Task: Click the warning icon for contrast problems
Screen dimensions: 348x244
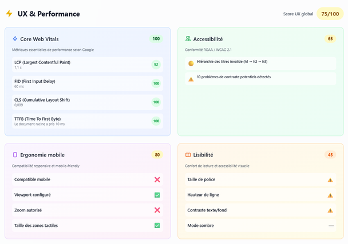Action: click(191, 79)
